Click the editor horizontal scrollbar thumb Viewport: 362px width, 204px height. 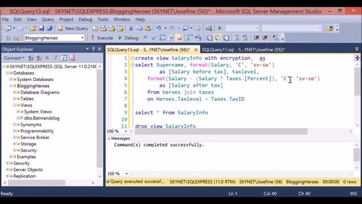pyautogui.click(x=221, y=131)
